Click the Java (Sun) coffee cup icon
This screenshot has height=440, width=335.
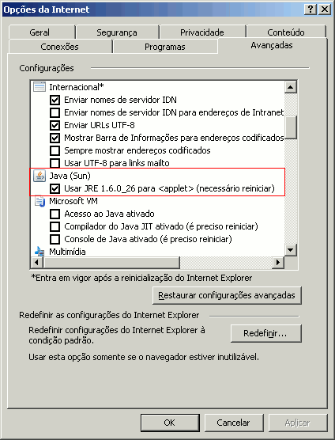click(x=40, y=176)
